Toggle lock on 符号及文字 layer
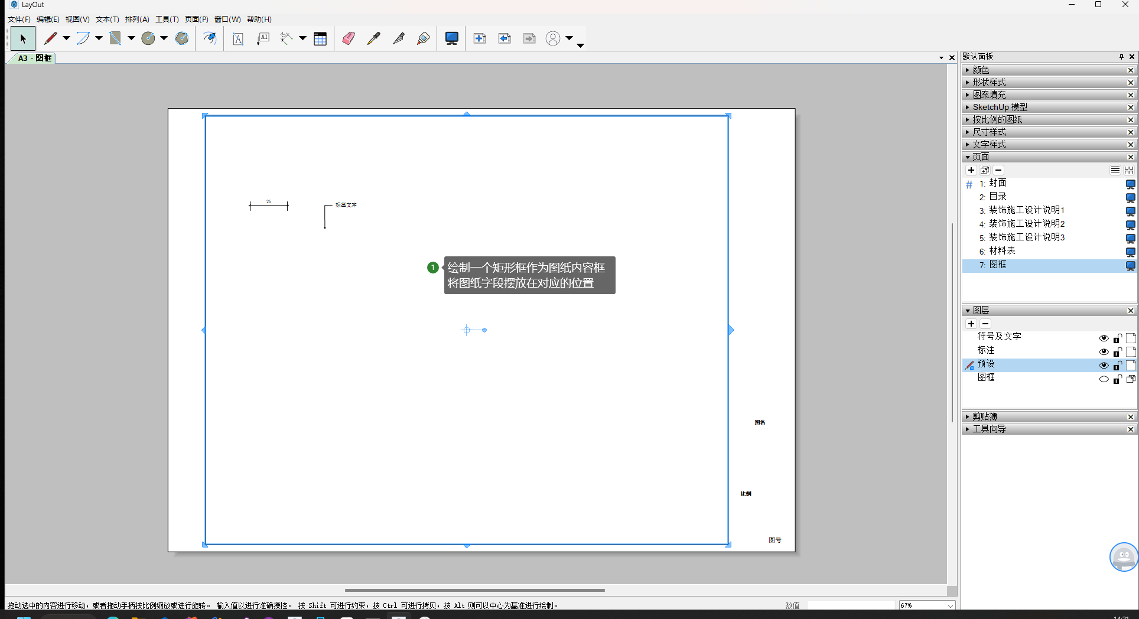The width and height of the screenshot is (1139, 619). [1117, 338]
